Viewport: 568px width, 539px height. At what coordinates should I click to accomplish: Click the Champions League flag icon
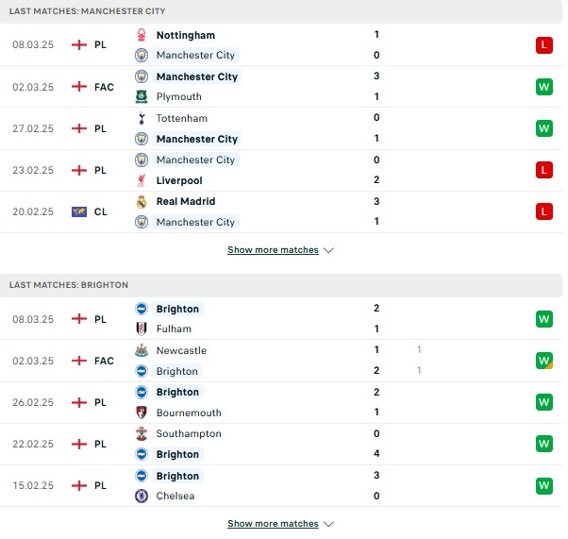[x=79, y=211]
